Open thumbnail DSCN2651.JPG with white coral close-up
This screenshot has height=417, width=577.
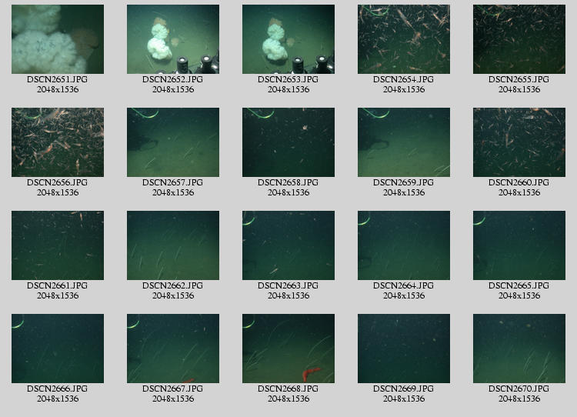click(x=58, y=39)
